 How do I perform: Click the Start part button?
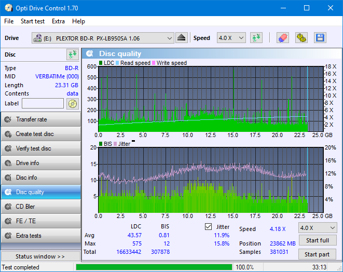[x=317, y=254]
